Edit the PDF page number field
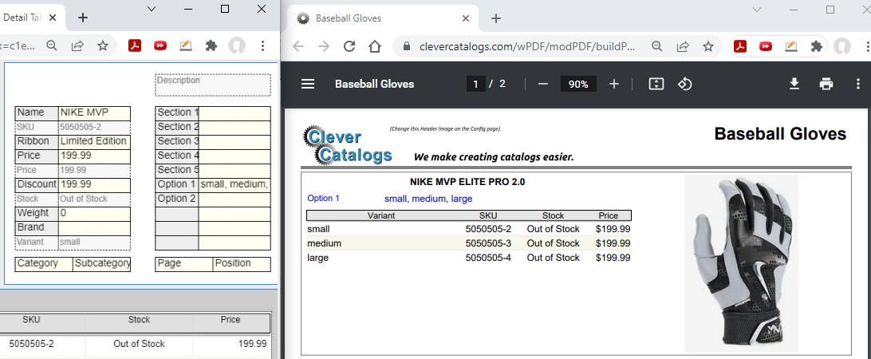 click(x=475, y=84)
